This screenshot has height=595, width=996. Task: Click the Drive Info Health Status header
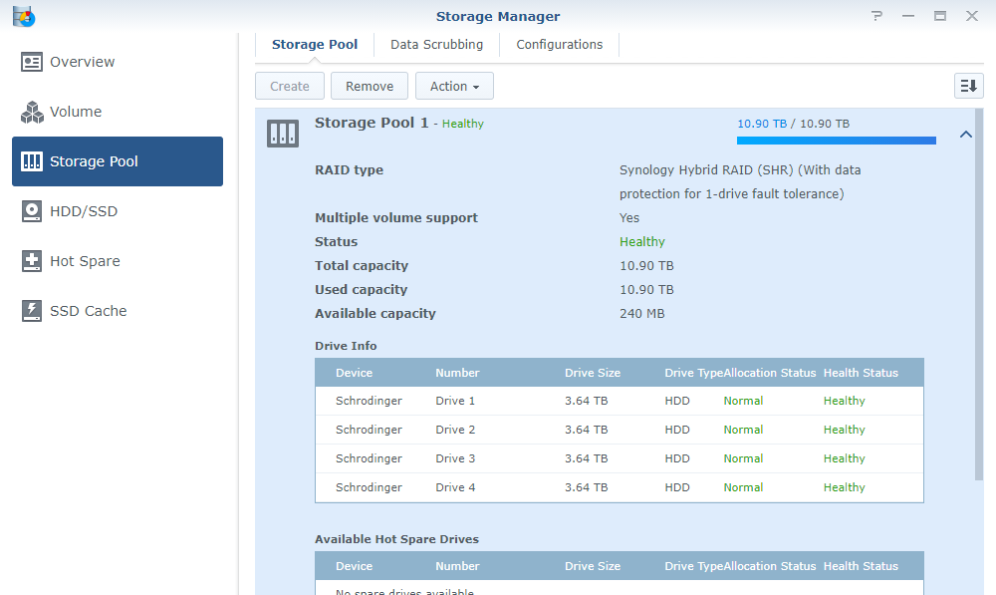pos(861,373)
